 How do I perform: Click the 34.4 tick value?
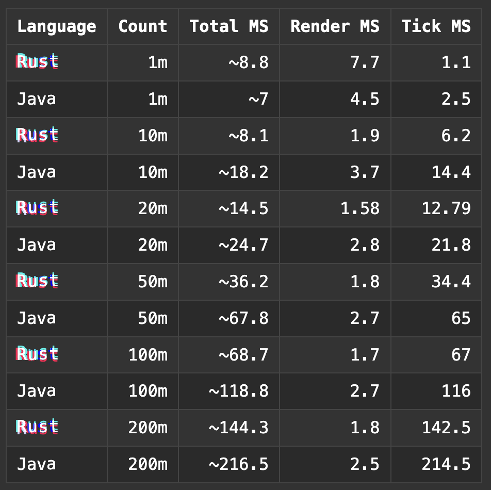click(x=451, y=282)
